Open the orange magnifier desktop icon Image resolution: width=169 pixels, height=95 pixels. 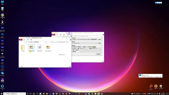point(151,87)
